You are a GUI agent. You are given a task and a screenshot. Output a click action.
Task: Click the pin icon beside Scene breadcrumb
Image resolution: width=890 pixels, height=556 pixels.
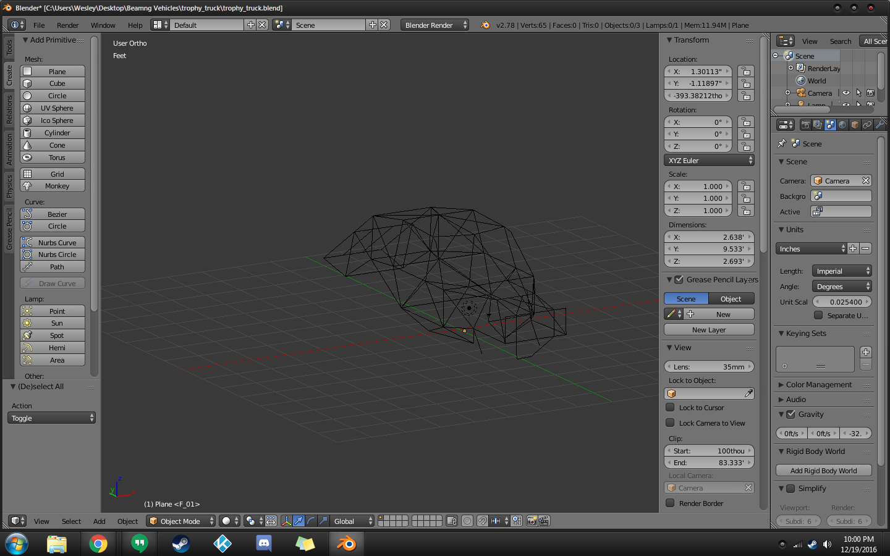click(x=782, y=143)
